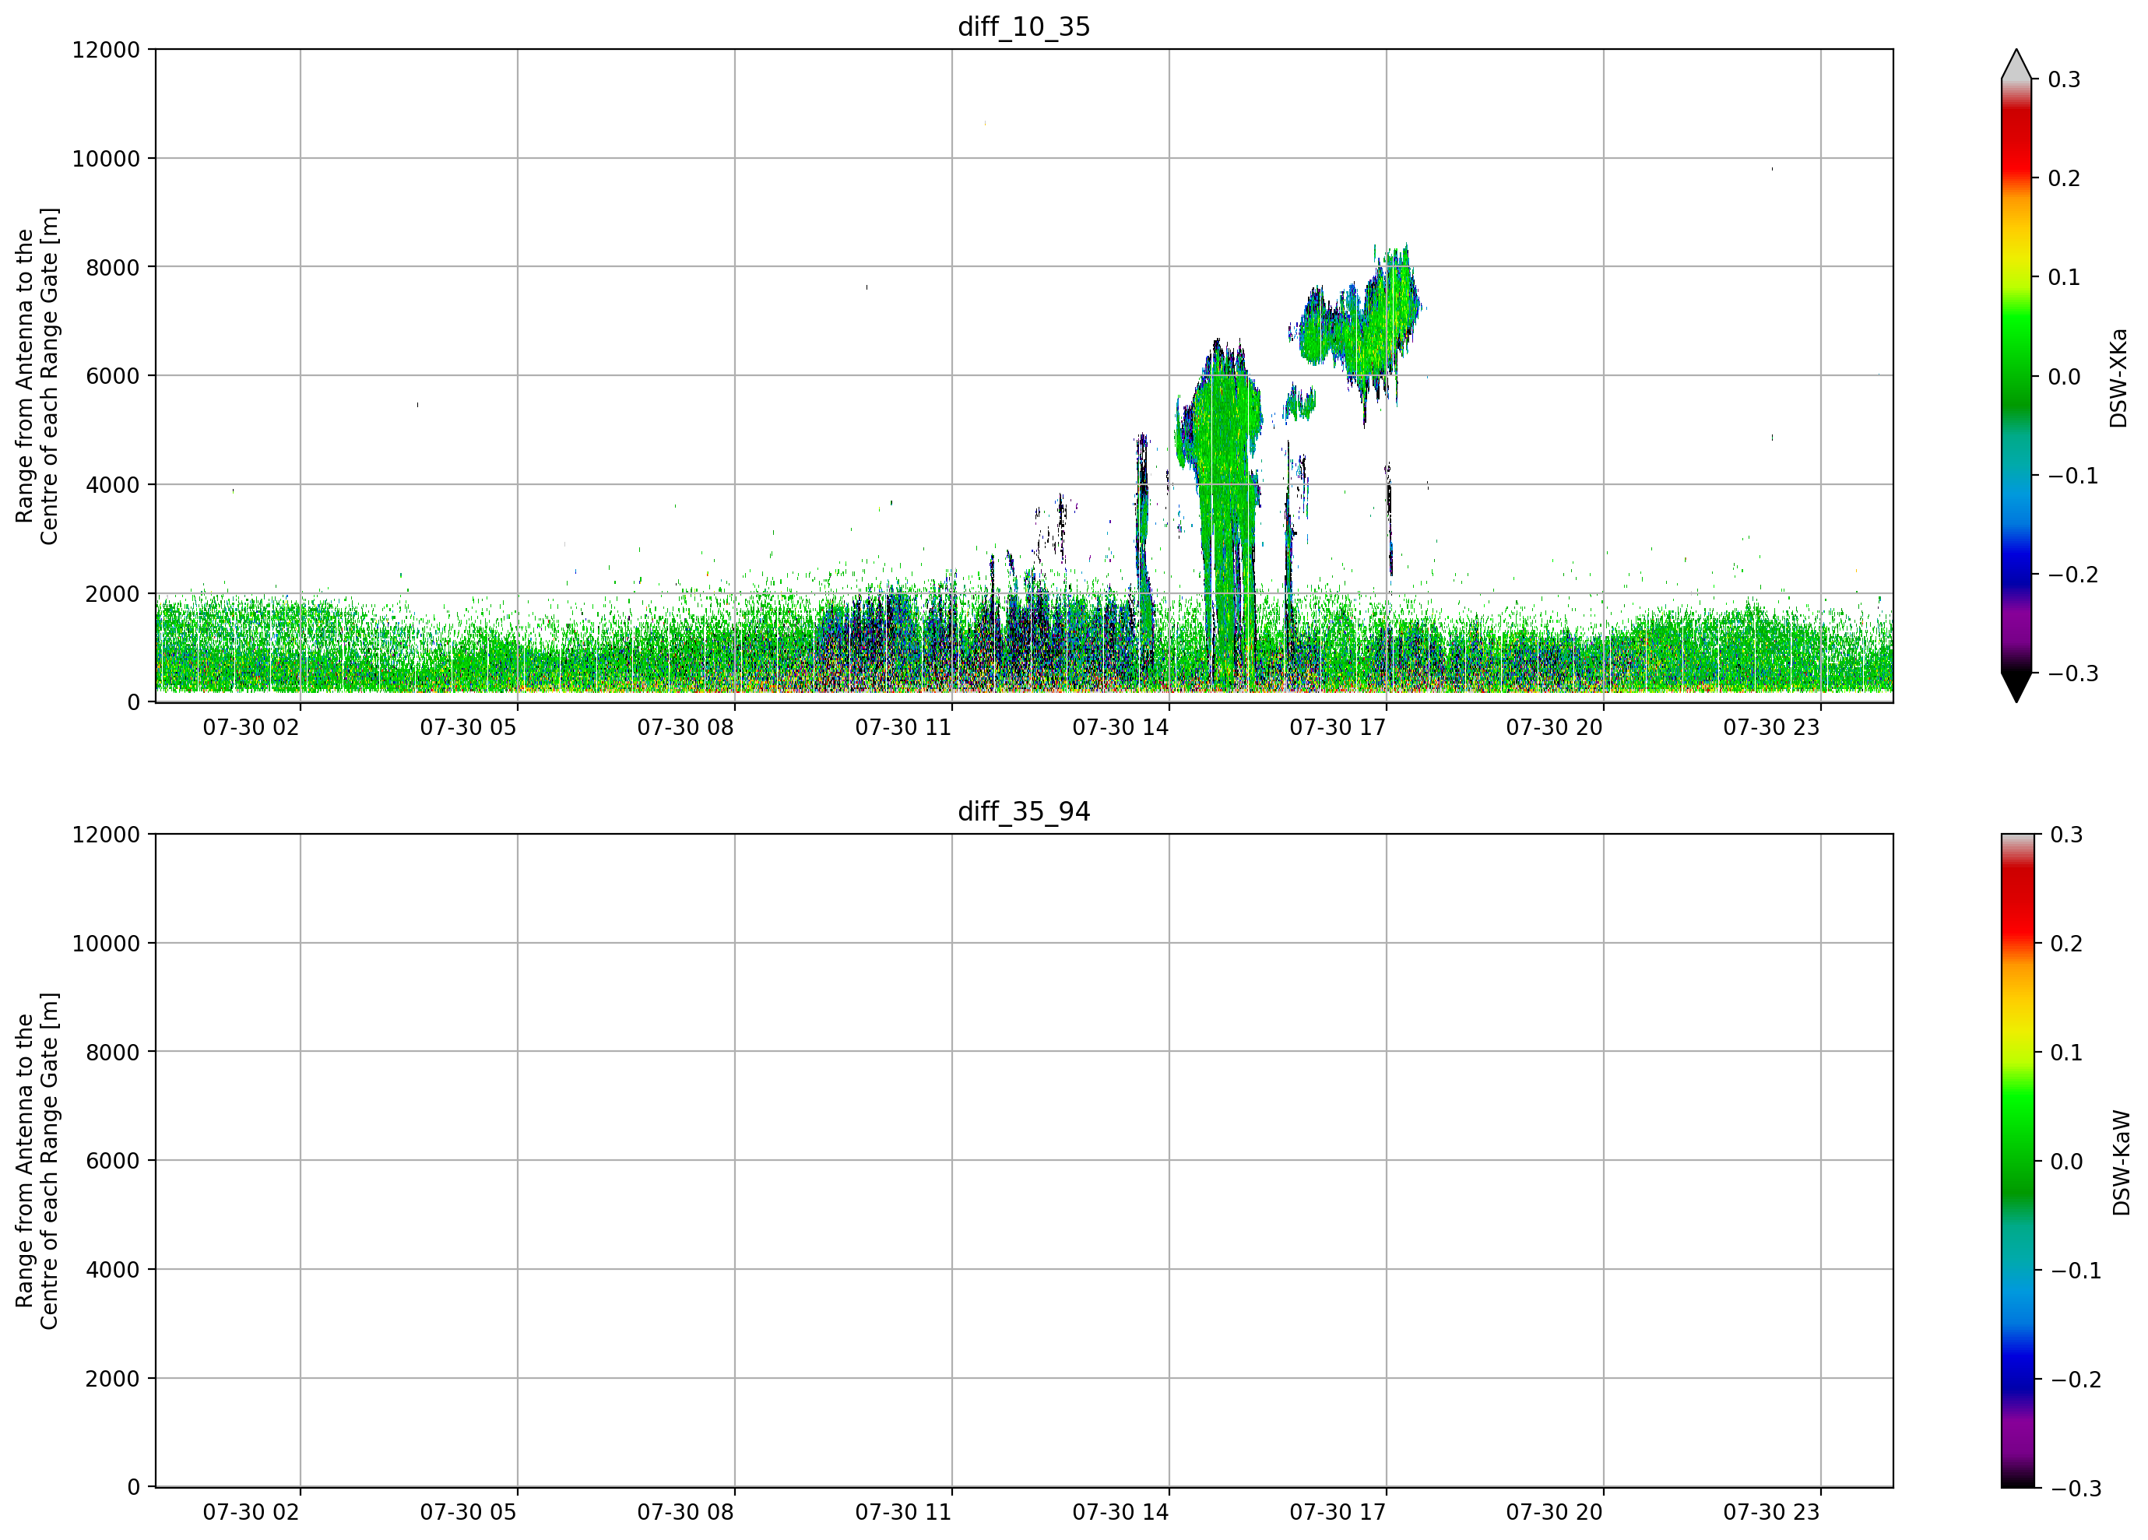Click the black lower extension arrow of DSW-XKa colorbar
Image resolution: width=2148 pixels, height=1540 pixels.
2016,687
